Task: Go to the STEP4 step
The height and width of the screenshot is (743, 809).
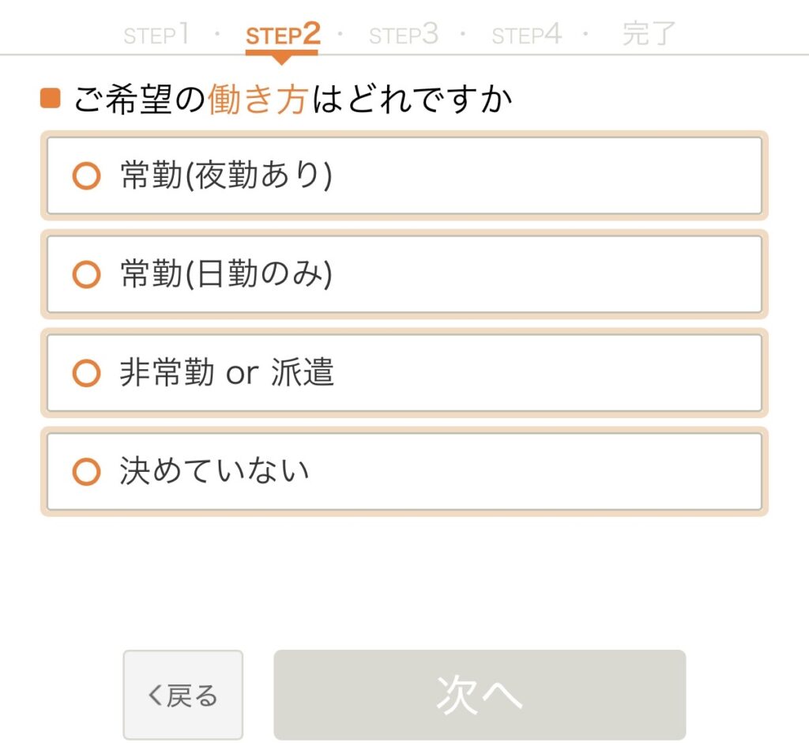Action: tap(526, 35)
